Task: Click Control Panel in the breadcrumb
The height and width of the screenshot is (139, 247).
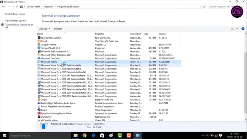Action: [x=33, y=7]
